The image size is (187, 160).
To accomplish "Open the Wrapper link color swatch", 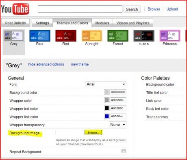I will (107, 116).
